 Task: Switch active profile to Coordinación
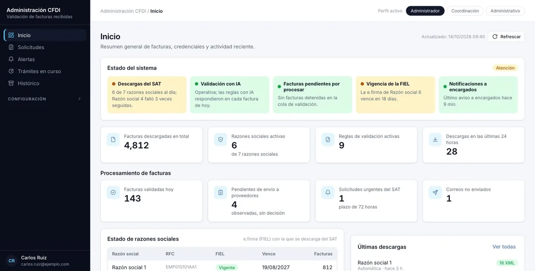pyautogui.click(x=465, y=11)
